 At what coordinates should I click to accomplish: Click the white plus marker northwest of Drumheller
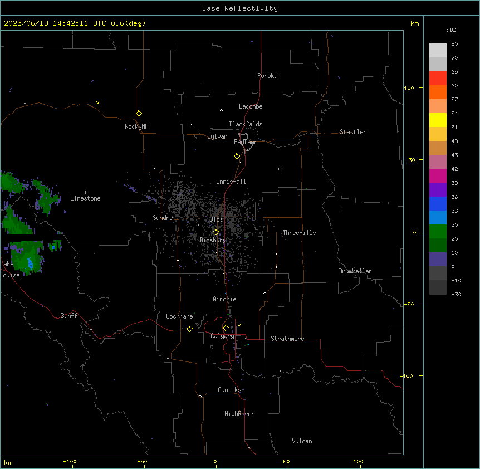click(341, 209)
